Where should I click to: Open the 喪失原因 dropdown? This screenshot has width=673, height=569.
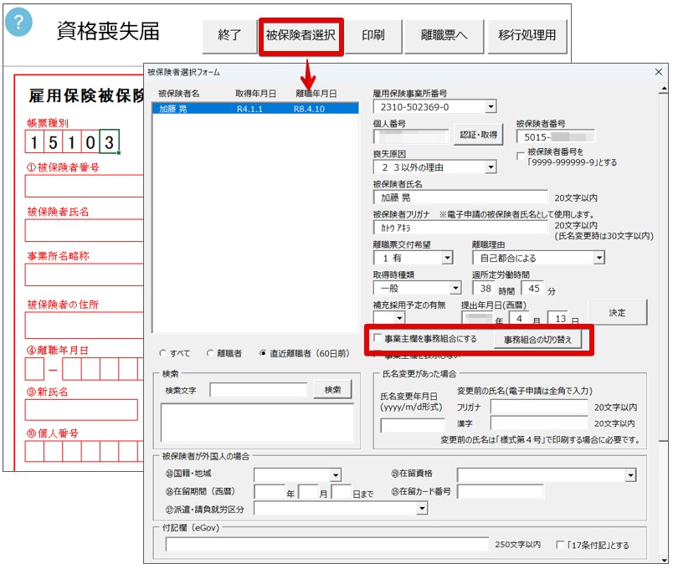point(490,167)
